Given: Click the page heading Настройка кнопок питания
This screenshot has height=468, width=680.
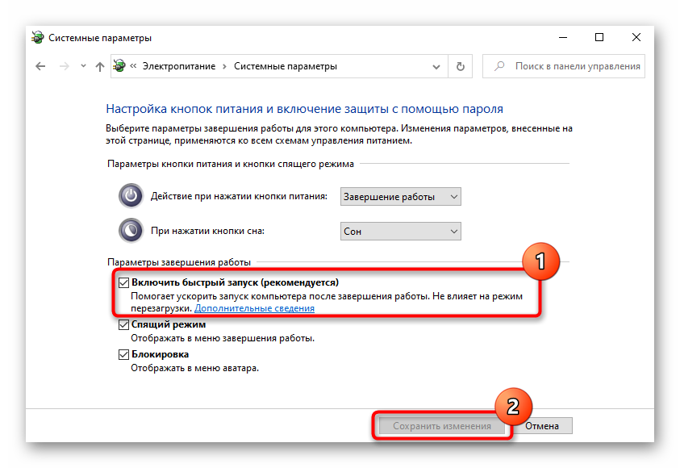Looking at the screenshot, I should point(304,109).
